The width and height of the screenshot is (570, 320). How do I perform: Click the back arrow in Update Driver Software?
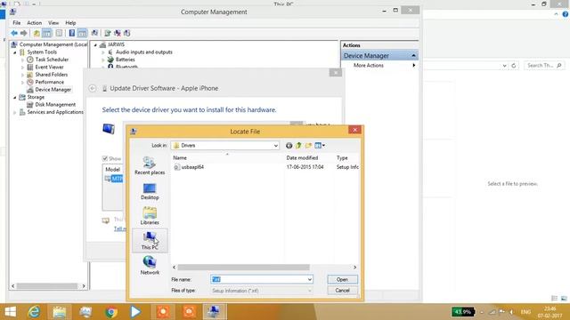pos(93,88)
